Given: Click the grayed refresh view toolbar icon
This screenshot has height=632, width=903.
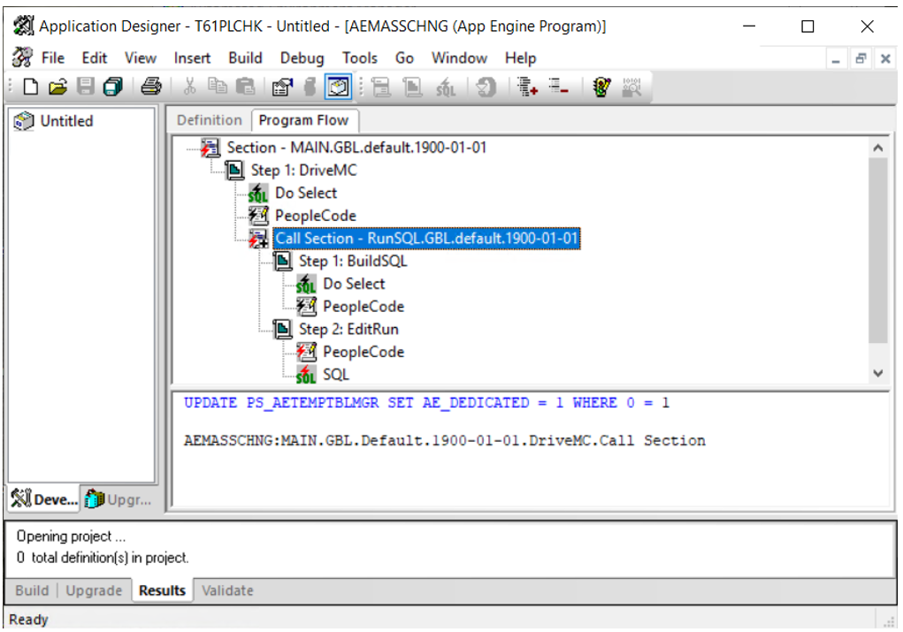Looking at the screenshot, I should [486, 87].
